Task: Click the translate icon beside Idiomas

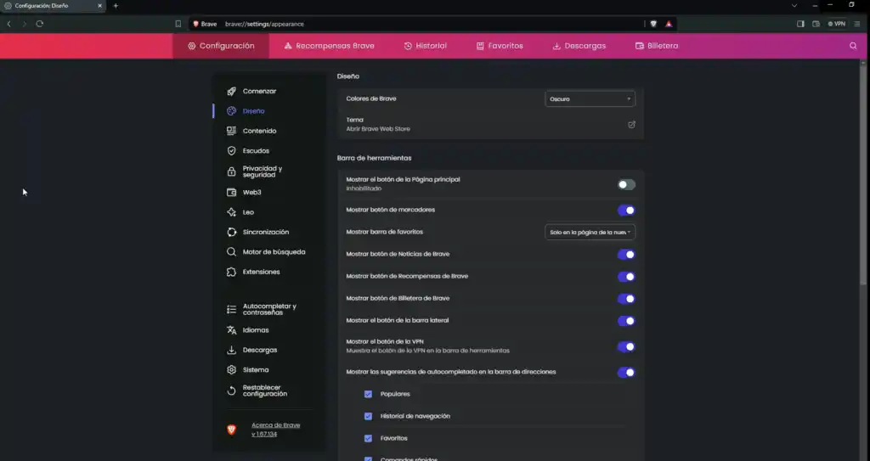Action: click(231, 330)
